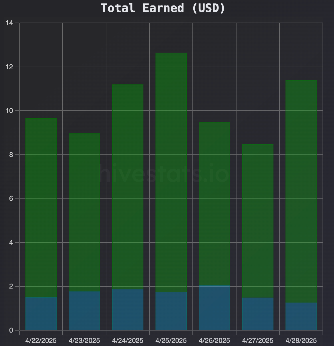Click the green bar segment for 4/24/2025
The height and width of the screenshot is (346, 334).
(128, 187)
